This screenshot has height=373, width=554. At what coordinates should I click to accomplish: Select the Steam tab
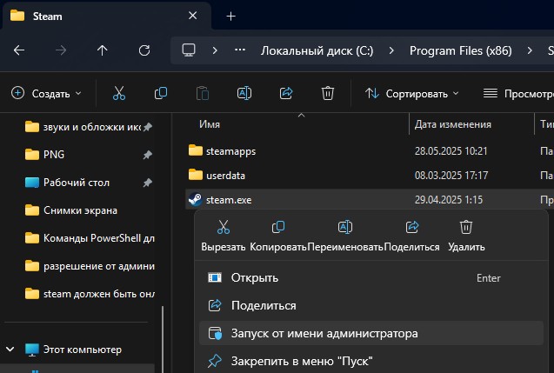pos(106,17)
